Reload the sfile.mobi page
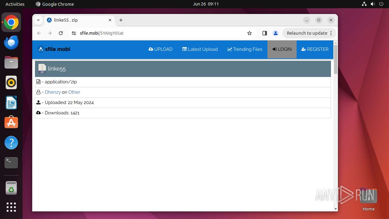Screen dimensions: 389x219 (x=61, y=33)
